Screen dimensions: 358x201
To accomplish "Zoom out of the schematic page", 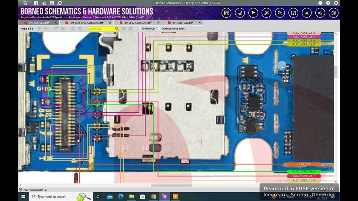I will [x=80, y=29].
